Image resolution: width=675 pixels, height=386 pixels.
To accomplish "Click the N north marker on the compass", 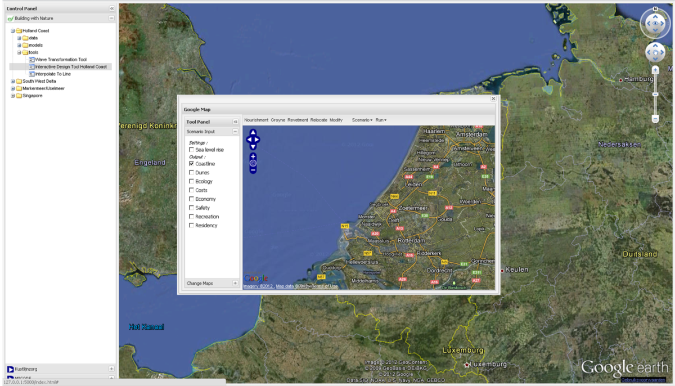I will 655,10.
